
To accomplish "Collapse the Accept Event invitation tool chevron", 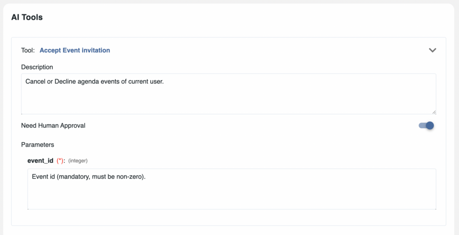I will (x=432, y=50).
